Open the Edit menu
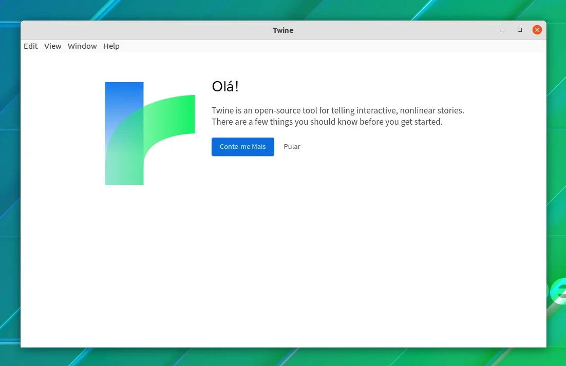The image size is (566, 366). pos(31,46)
